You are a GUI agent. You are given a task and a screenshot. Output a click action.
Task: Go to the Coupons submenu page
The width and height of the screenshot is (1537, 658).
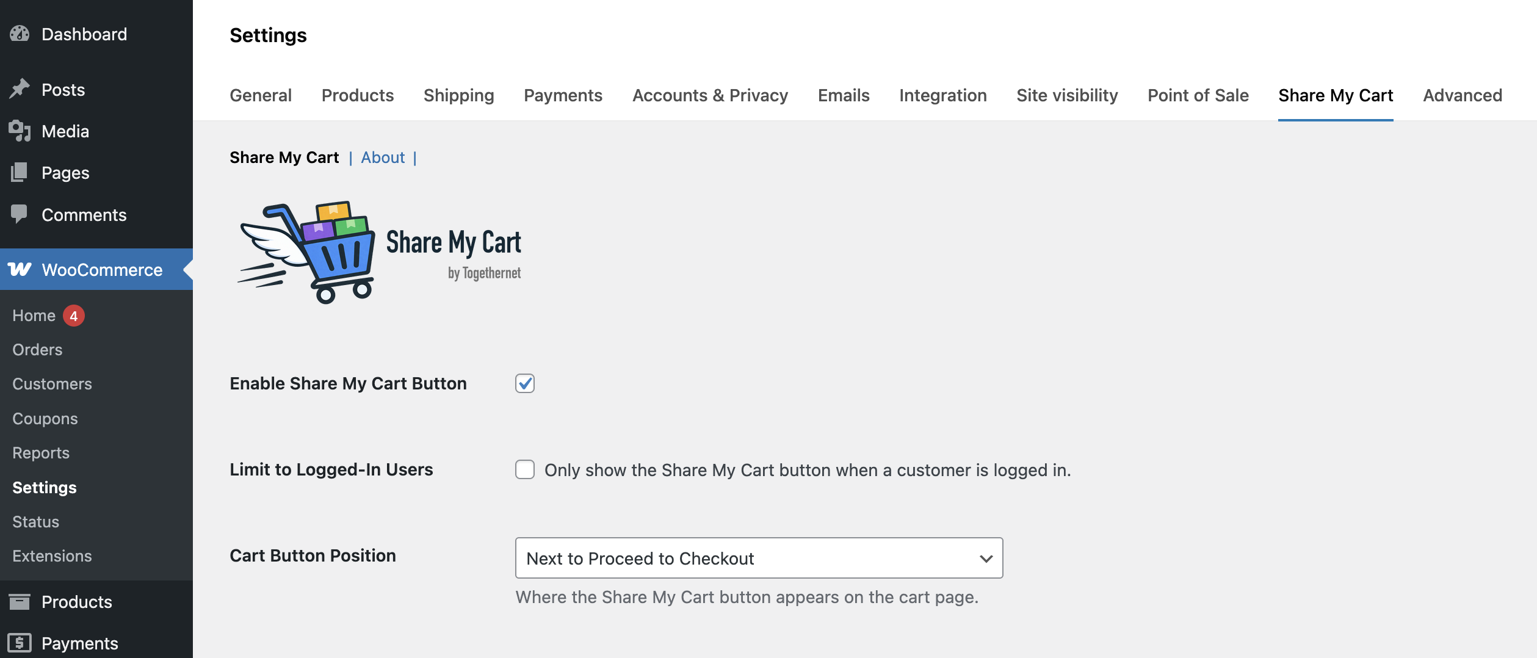pos(45,419)
